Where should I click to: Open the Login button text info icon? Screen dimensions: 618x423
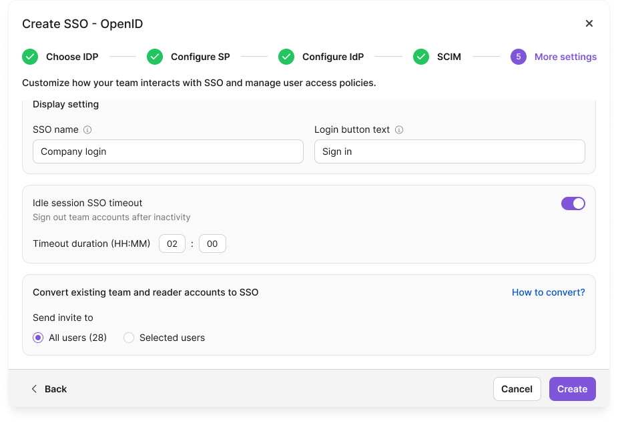(399, 130)
